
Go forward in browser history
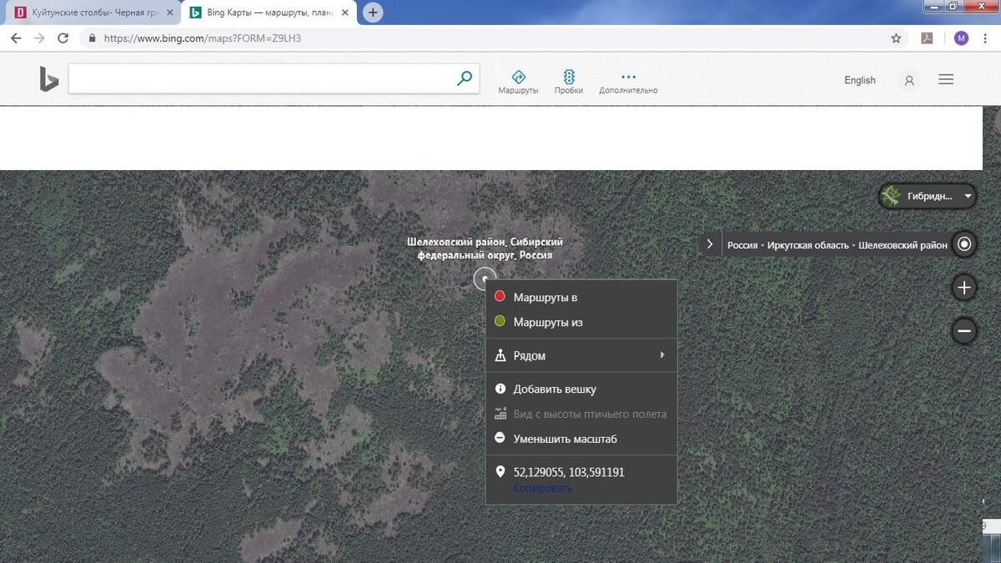click(39, 38)
